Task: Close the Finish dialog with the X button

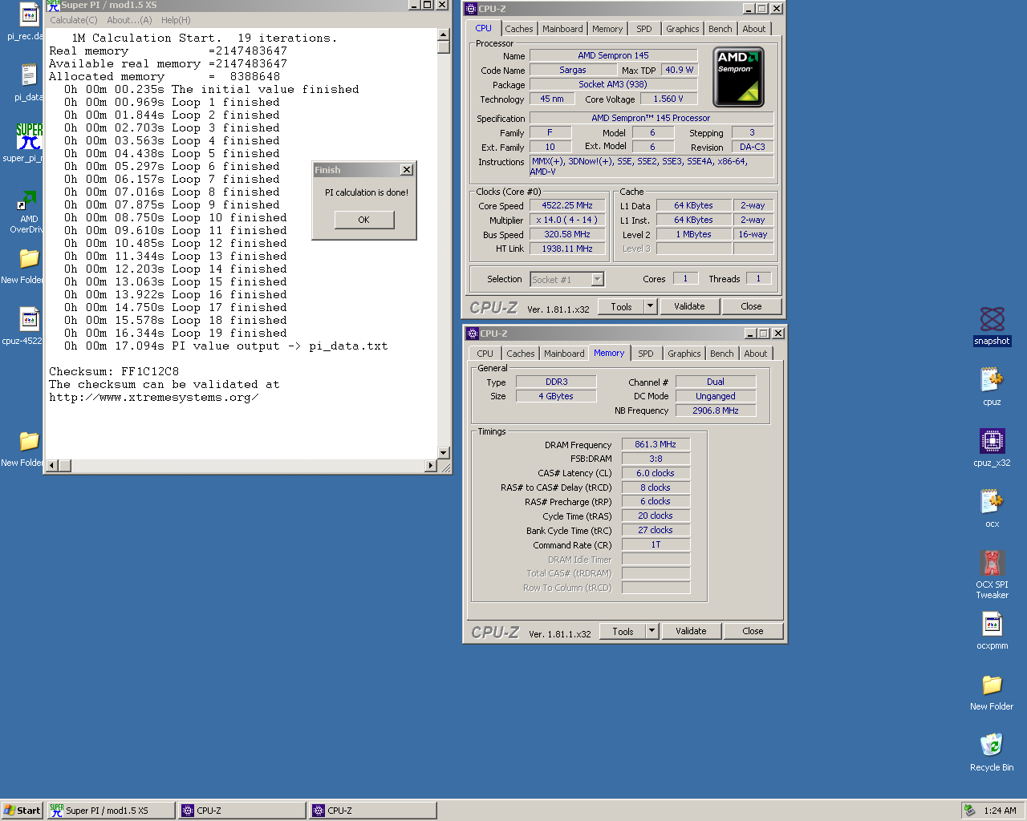Action: [x=407, y=170]
